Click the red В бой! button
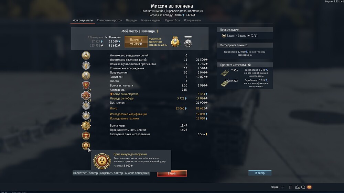Image resolution: width=344 pixels, height=193 pixels. point(172,173)
